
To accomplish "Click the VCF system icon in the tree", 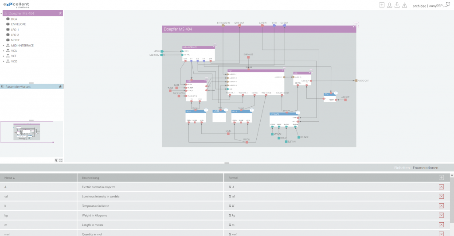I will click(8, 56).
